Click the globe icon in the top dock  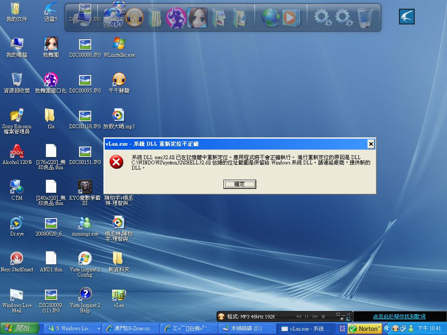[271, 17]
